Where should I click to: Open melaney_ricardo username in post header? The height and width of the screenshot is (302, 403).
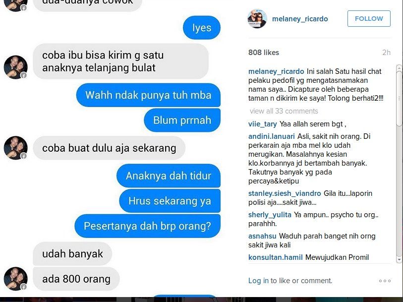coord(300,19)
